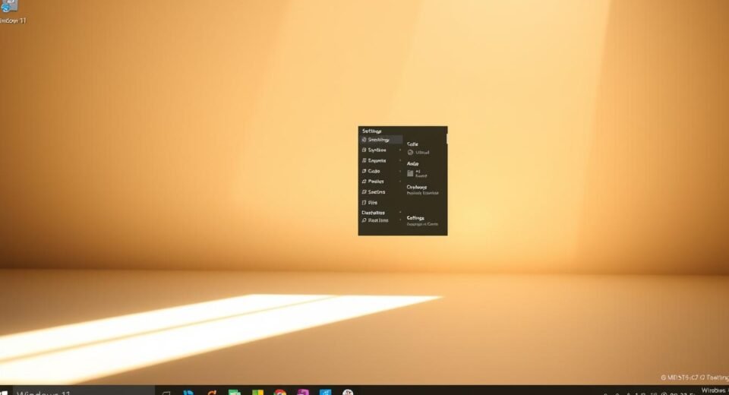Open the purple app icon on the taskbar
Viewport: 729px width, 395px height.
303,392
